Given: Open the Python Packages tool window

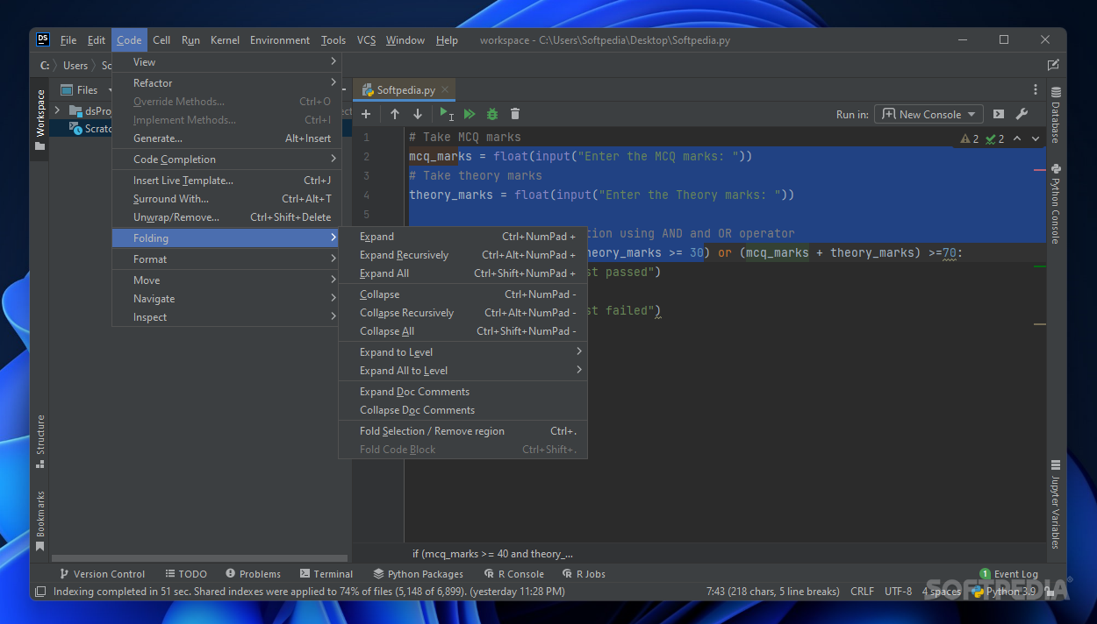Looking at the screenshot, I should (x=418, y=574).
